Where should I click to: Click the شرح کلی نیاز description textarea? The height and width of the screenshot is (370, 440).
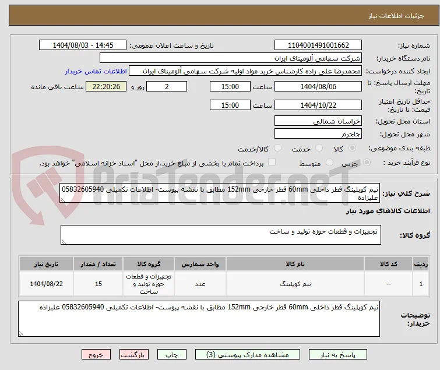tap(220, 193)
